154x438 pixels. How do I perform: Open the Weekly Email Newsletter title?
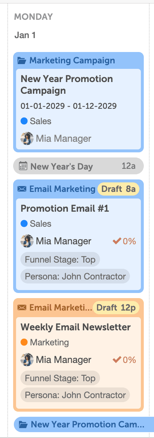tap(76, 327)
